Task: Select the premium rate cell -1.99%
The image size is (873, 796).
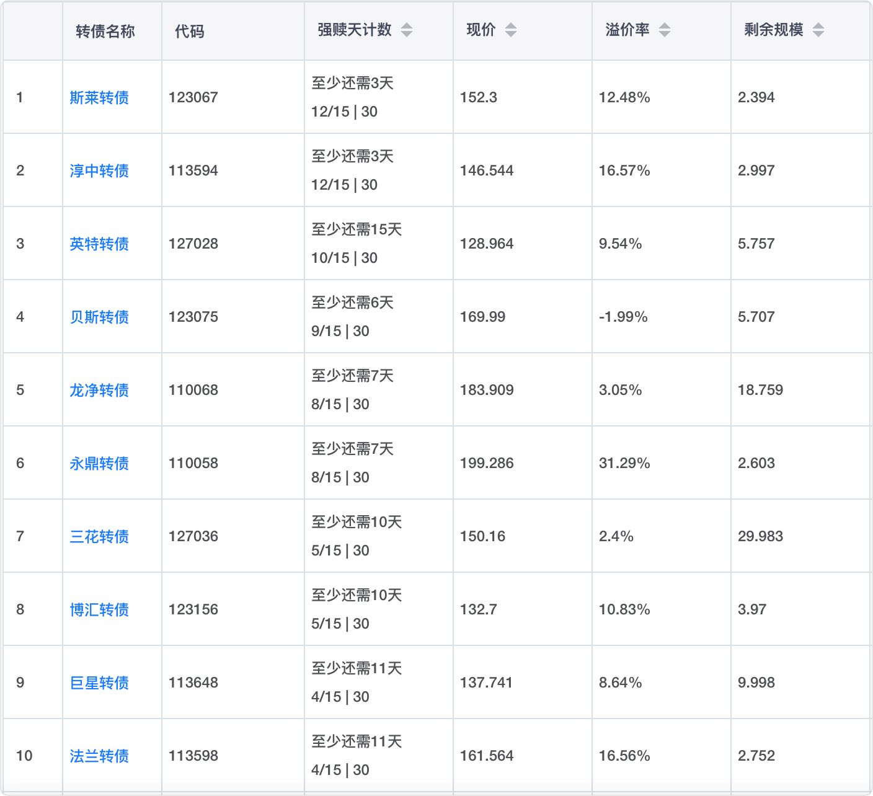Action: pos(623,317)
